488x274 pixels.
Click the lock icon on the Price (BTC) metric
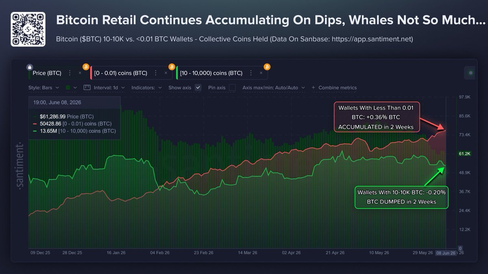pos(29,67)
